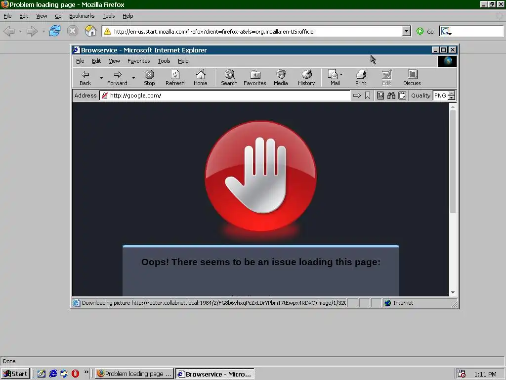Screen dimensions: 506x380
Task: Click Refresh in Internet Explorer toolbar
Action: pos(175,78)
